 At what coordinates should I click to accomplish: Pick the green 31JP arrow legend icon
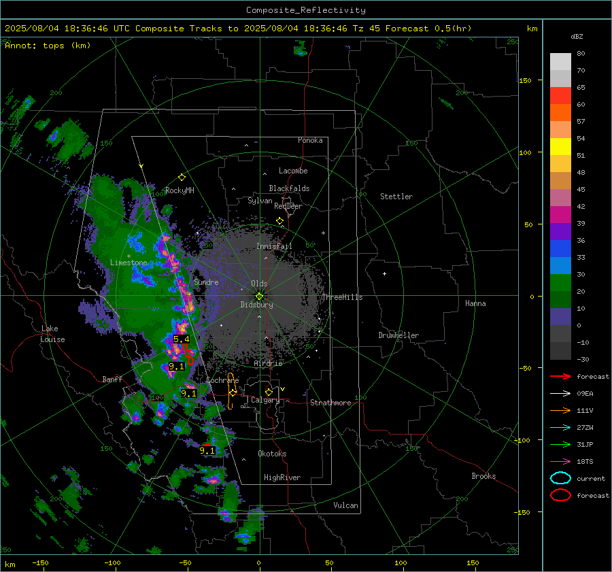(560, 444)
